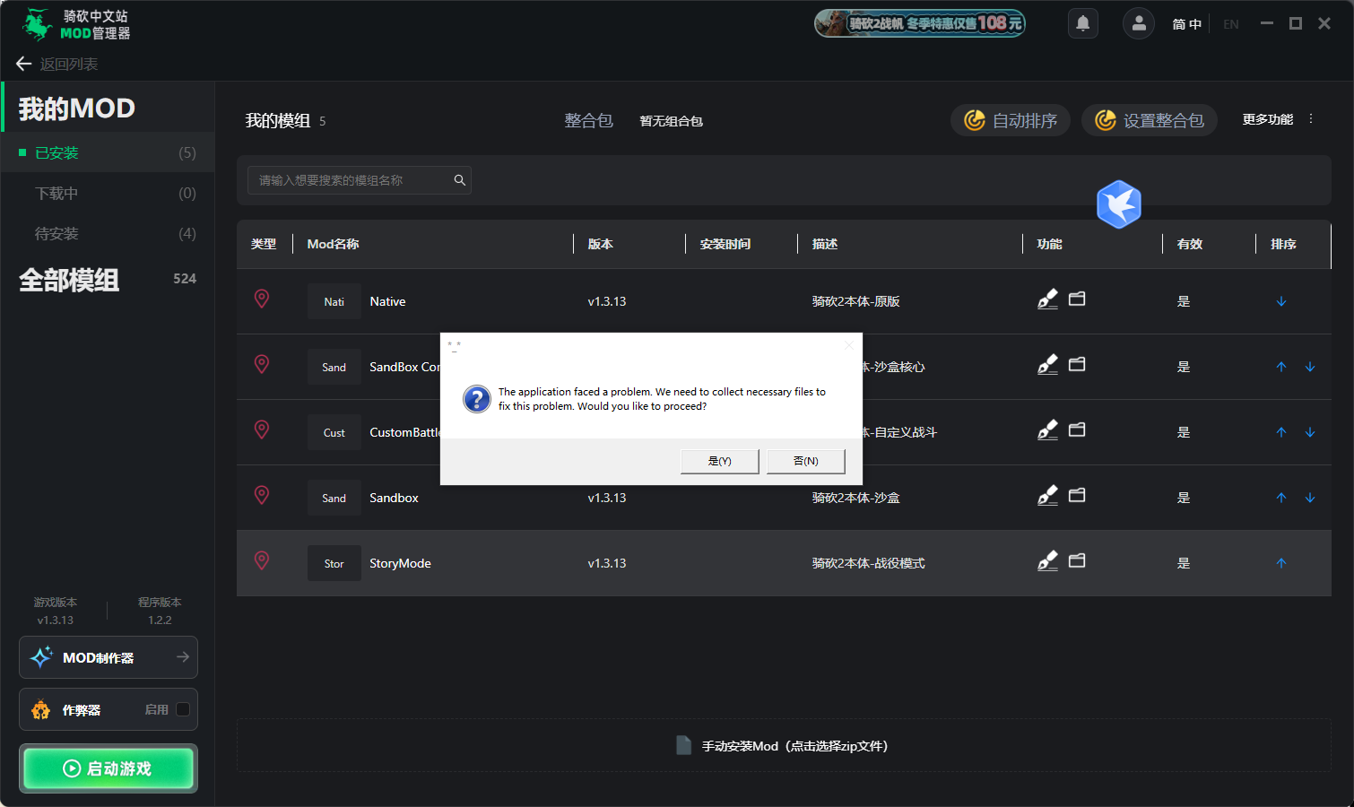Switch language to EN

pos(1230,24)
